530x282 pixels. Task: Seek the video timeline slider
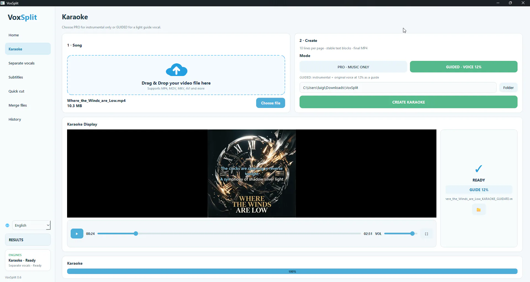coord(229,234)
